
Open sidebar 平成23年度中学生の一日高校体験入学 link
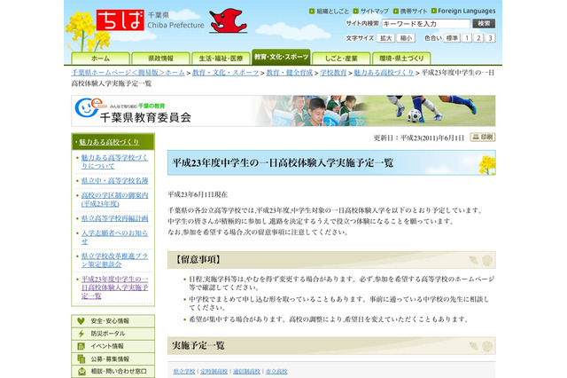pyautogui.click(x=114, y=287)
